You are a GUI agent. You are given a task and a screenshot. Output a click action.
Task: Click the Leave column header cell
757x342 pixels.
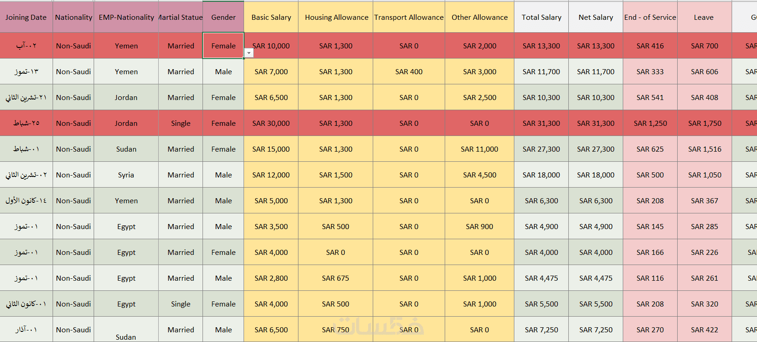703,18
